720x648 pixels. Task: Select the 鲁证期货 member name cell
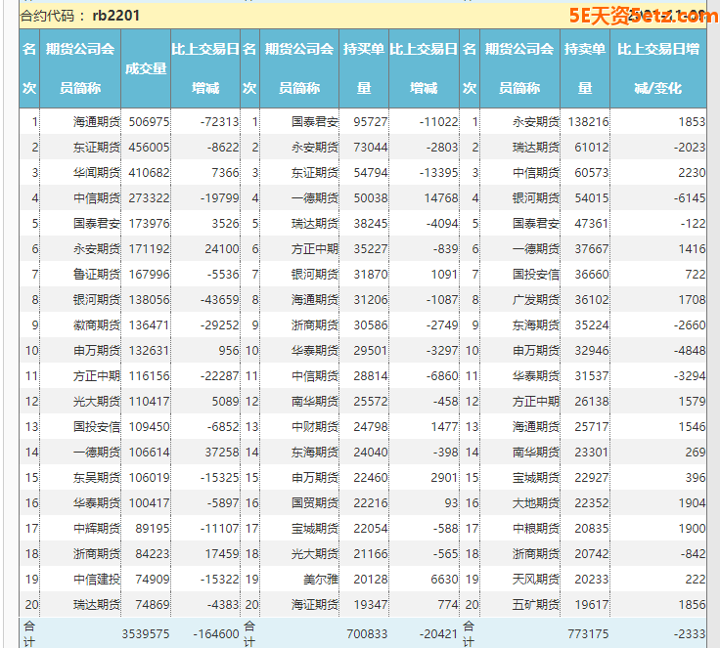97,275
